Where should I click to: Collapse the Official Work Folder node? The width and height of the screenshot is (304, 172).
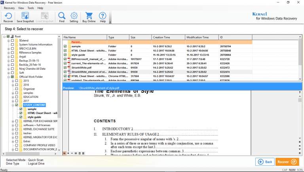coord(9,77)
